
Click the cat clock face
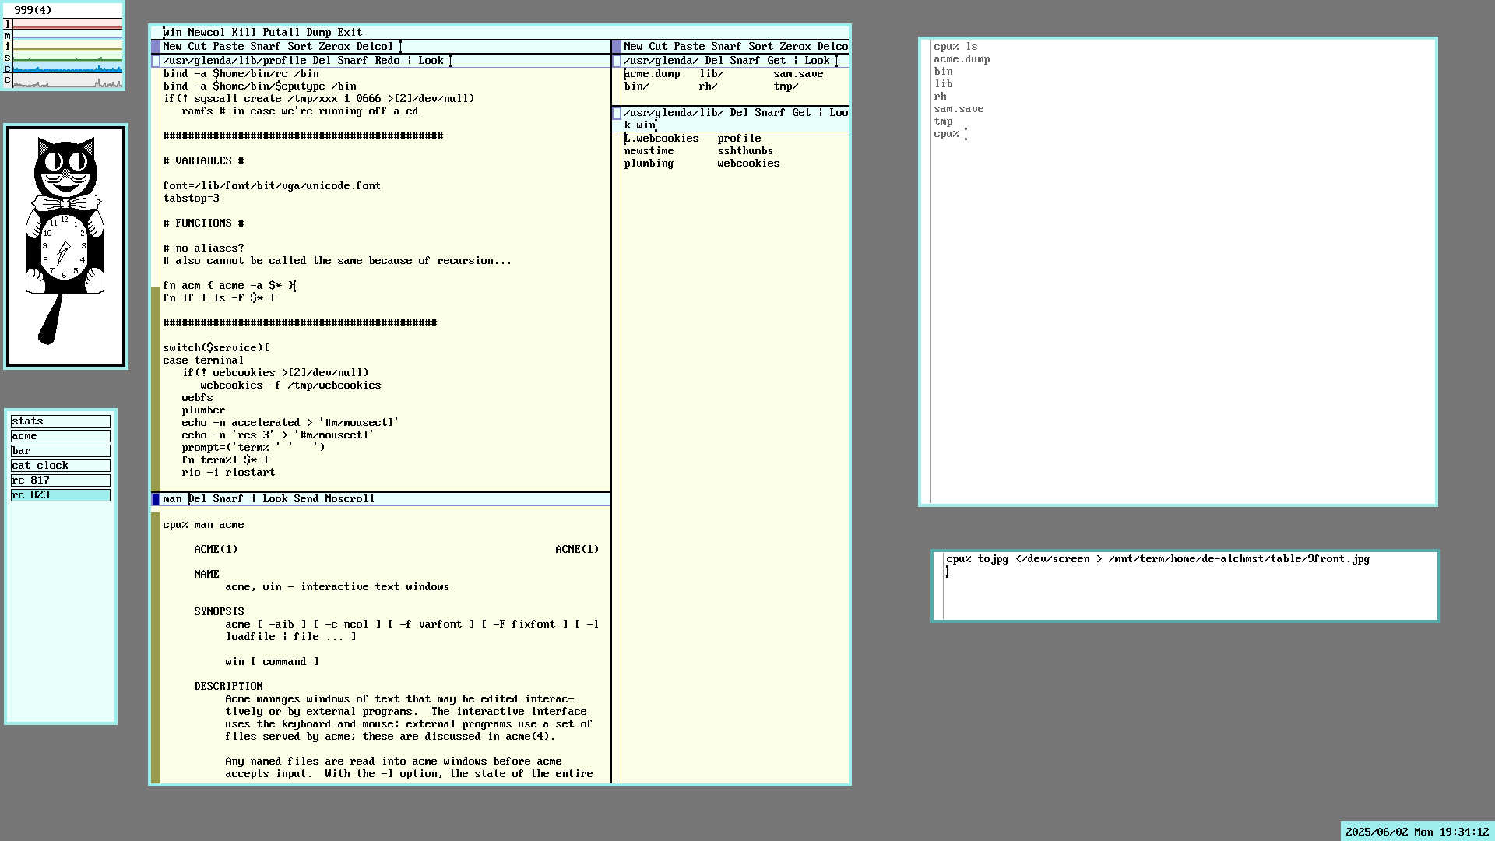65,249
